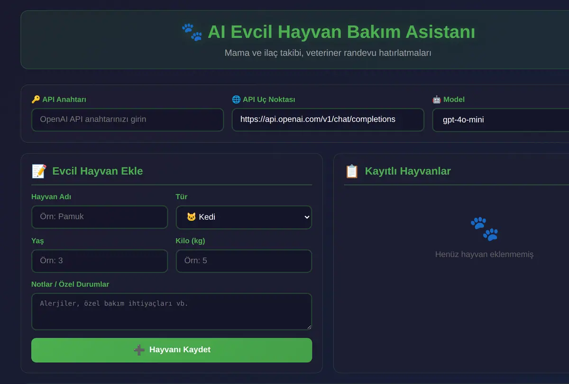Click the AI Evcil Hayvan Bakım Asistanı title

point(341,32)
